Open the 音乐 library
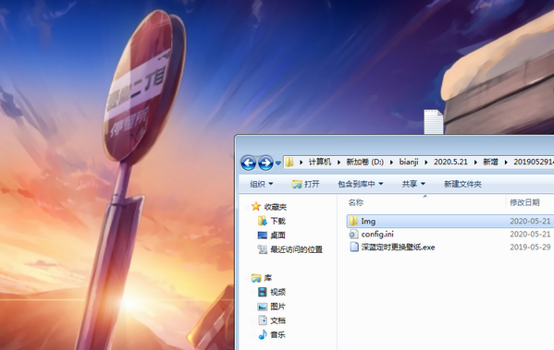The width and height of the screenshot is (554, 350). 277,335
